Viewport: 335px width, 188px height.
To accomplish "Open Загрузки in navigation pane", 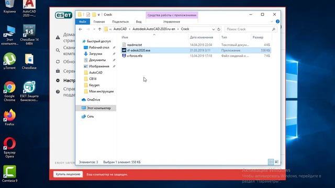I will (95, 54).
